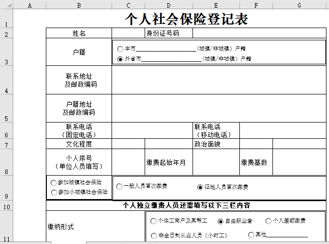
Task: Select 征地人员首次缴费 radio button
Action: 200,187
